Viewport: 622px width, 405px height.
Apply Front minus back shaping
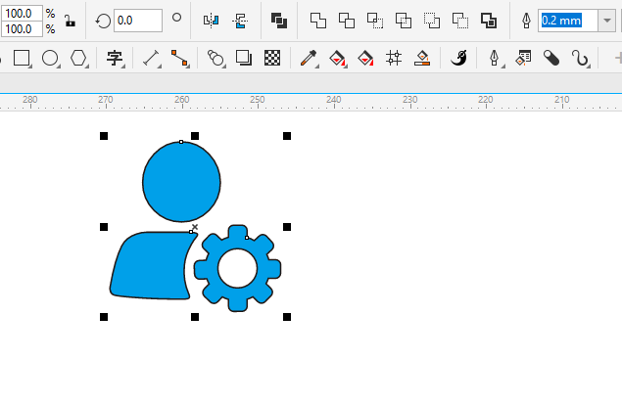[432, 21]
